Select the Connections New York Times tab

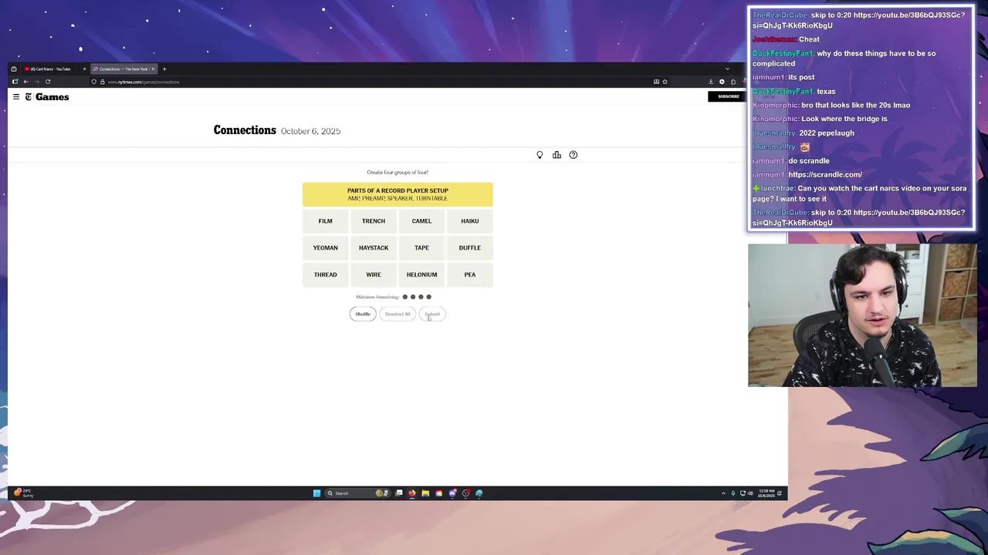[123, 69]
